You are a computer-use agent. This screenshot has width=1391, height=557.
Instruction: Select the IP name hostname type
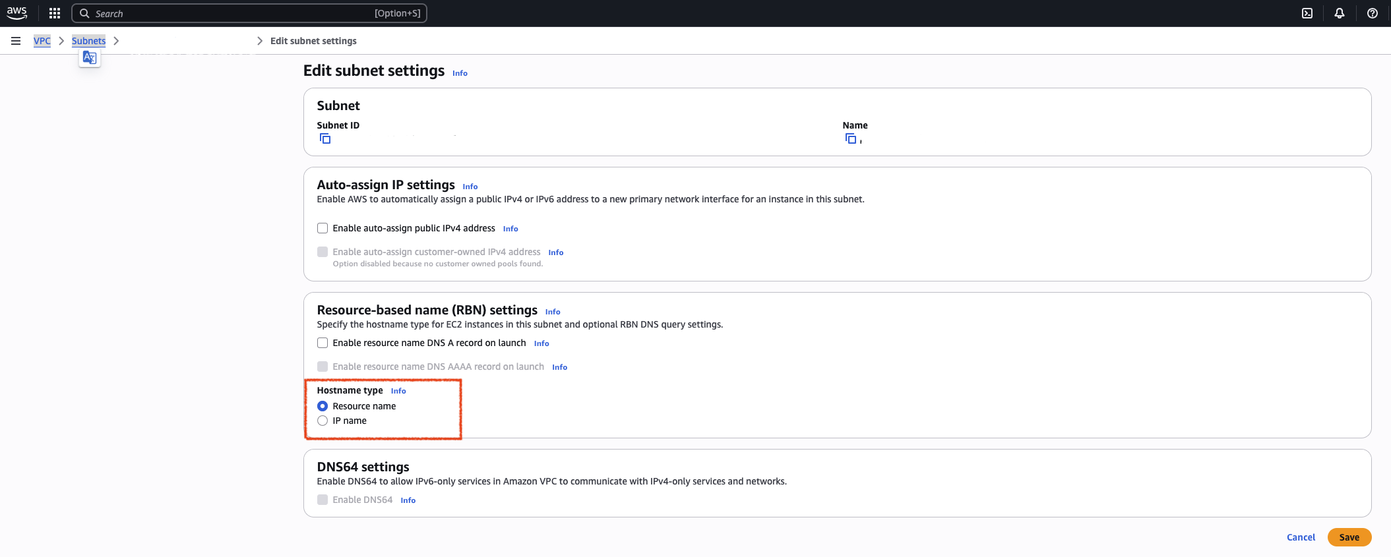point(323,421)
